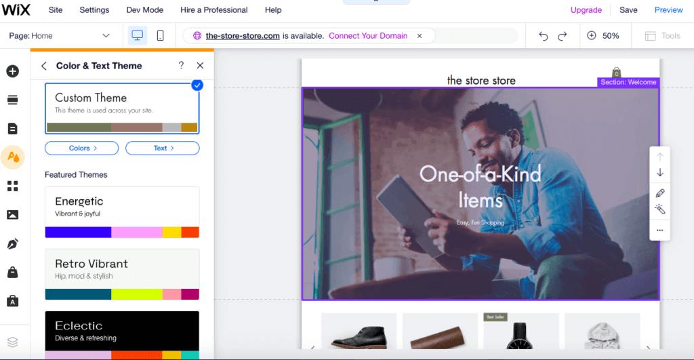Click the store store site title

tap(481, 81)
